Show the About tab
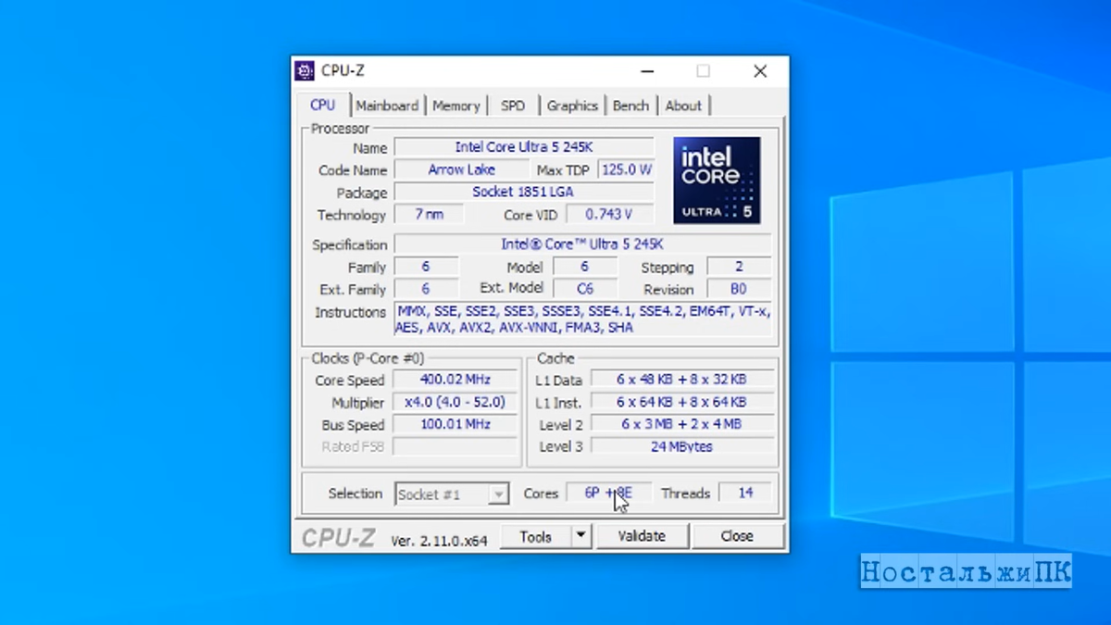The height and width of the screenshot is (625, 1111). point(683,106)
